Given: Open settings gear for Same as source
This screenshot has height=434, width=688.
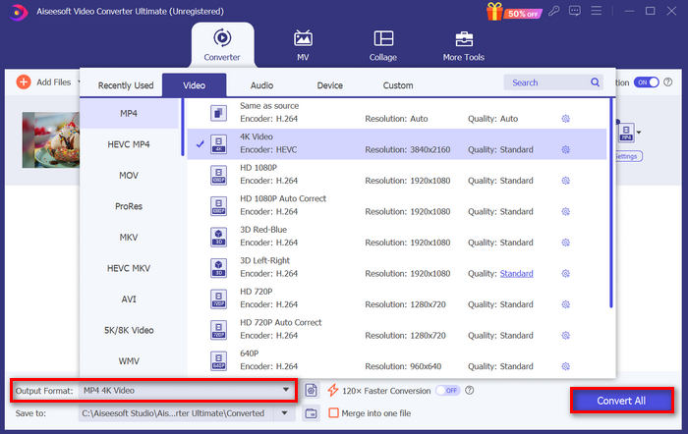Looking at the screenshot, I should pos(565,119).
